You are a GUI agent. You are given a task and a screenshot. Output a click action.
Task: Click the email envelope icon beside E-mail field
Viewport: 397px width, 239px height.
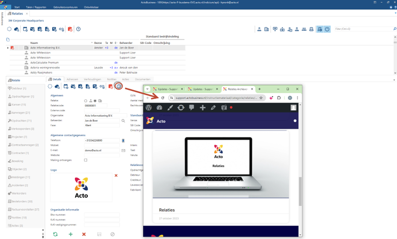pos(123,150)
